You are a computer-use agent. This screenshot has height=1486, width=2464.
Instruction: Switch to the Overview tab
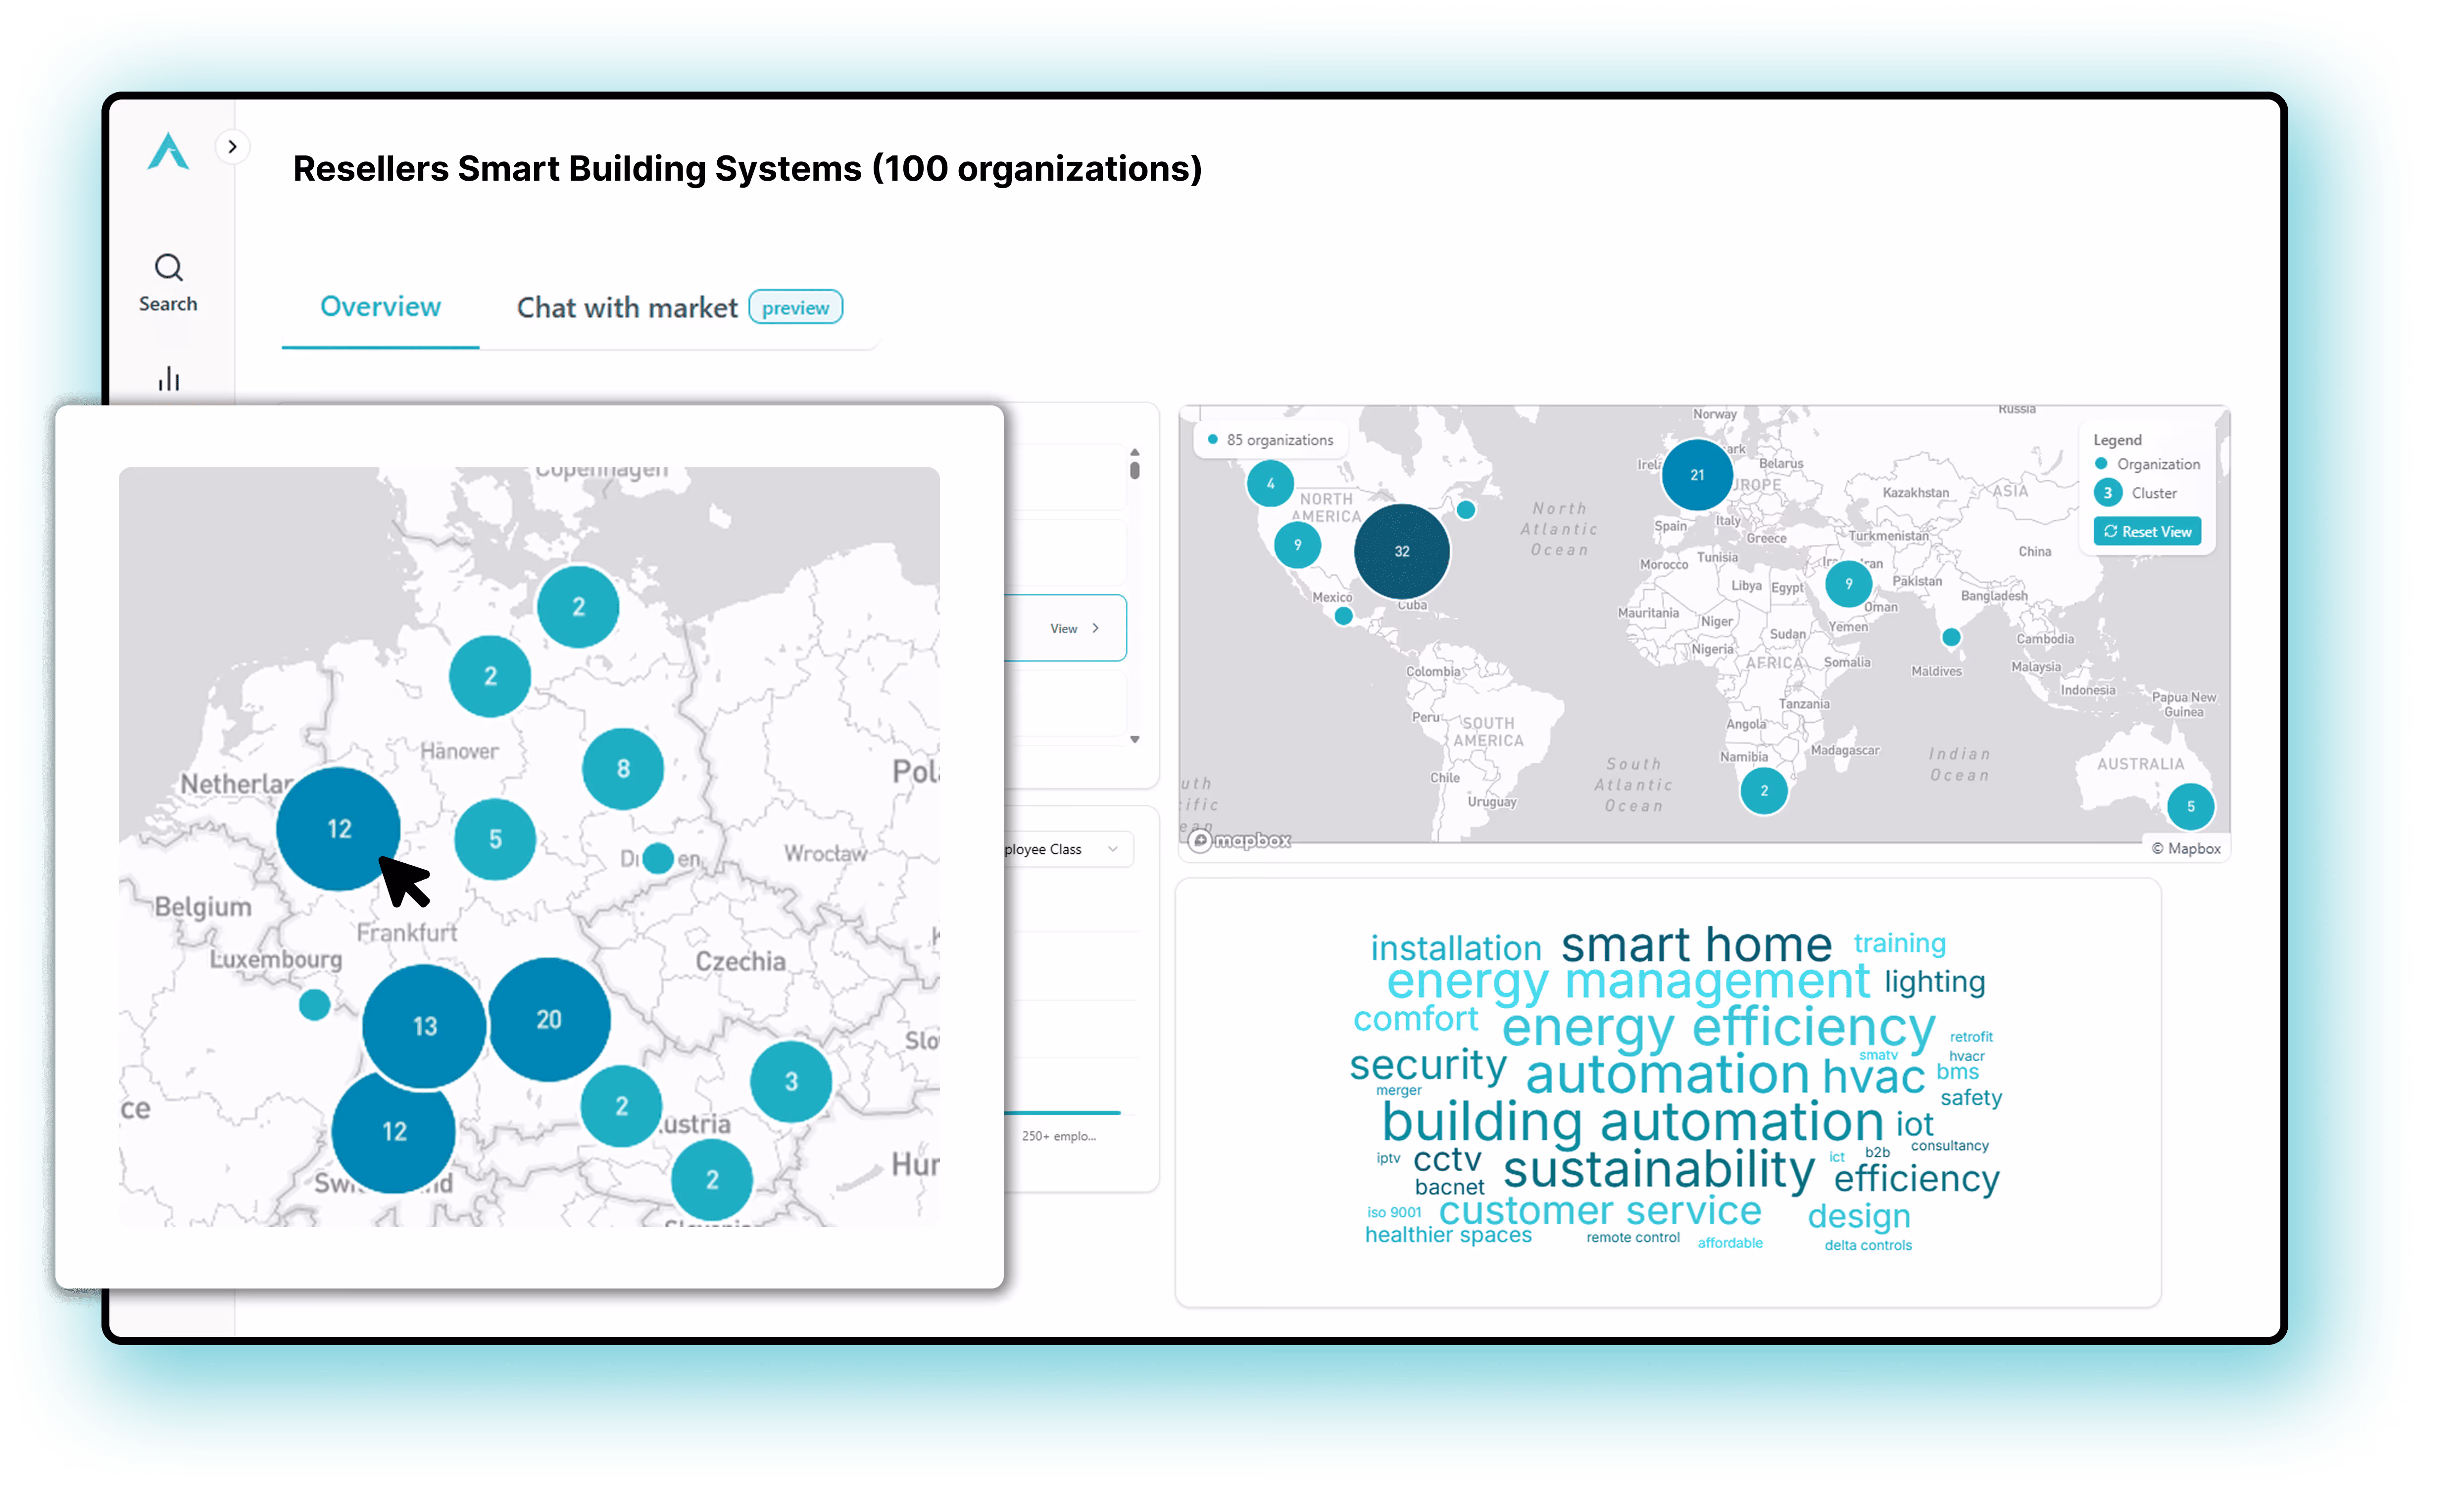pyautogui.click(x=380, y=306)
